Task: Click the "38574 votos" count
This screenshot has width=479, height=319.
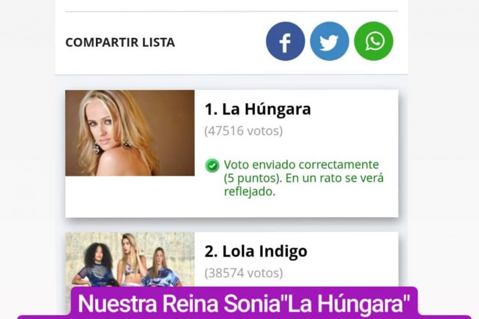Action: (x=244, y=273)
